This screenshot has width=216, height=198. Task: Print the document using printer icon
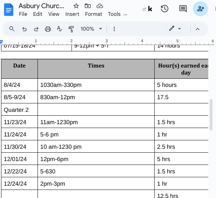pyautogui.click(x=48, y=29)
